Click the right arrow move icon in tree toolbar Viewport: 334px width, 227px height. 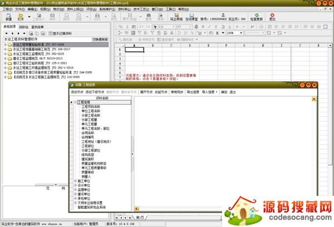tap(24, 33)
